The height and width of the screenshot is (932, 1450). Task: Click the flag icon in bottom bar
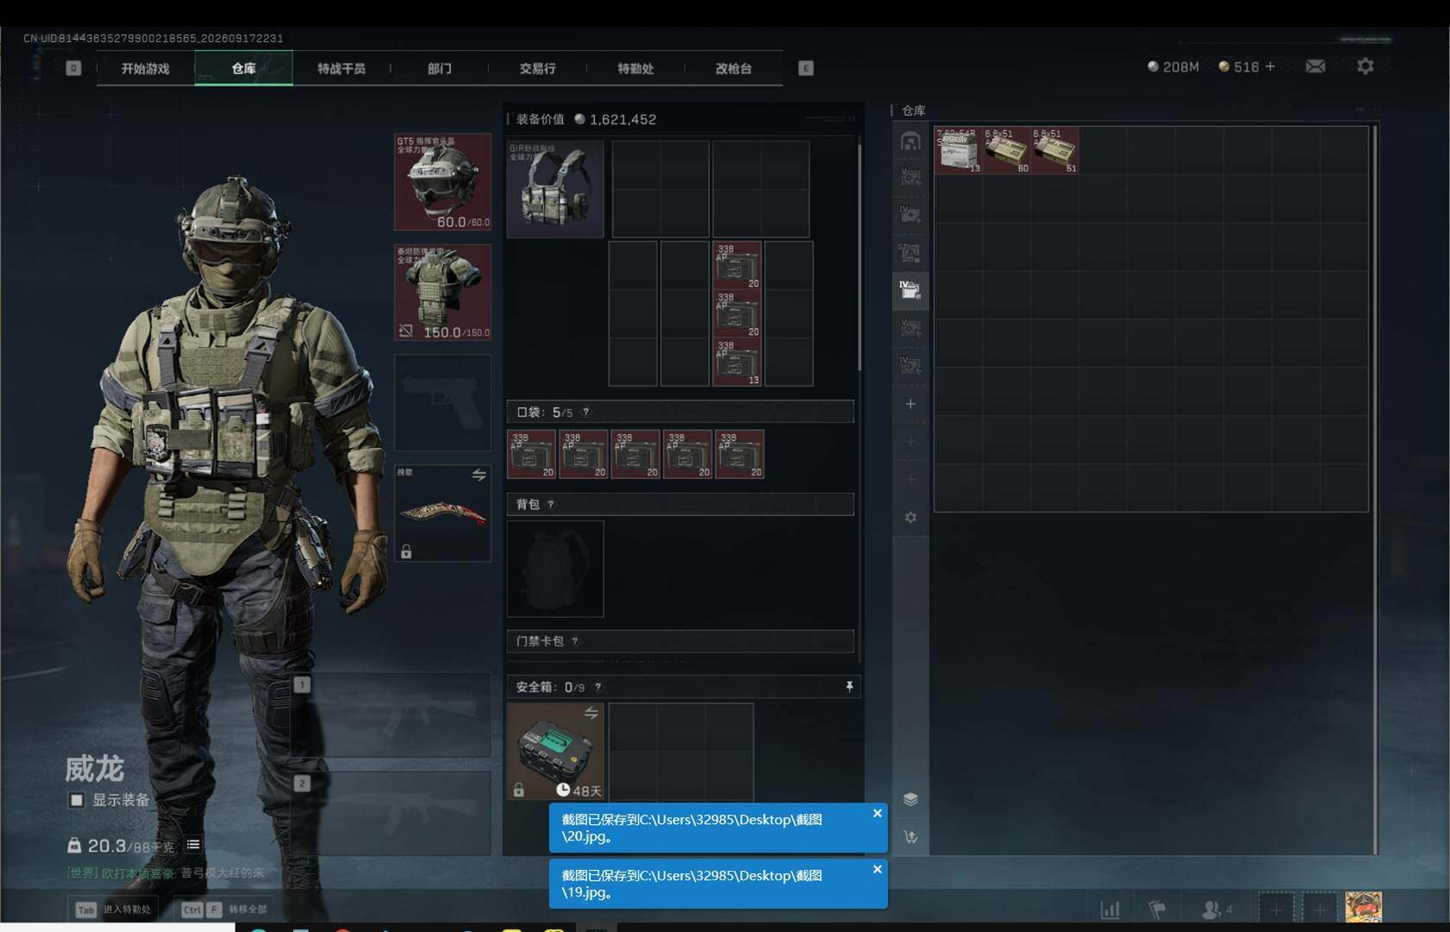pos(1157,910)
